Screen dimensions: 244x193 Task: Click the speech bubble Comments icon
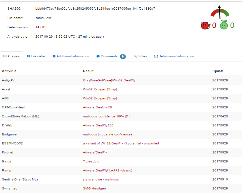pos(98,56)
